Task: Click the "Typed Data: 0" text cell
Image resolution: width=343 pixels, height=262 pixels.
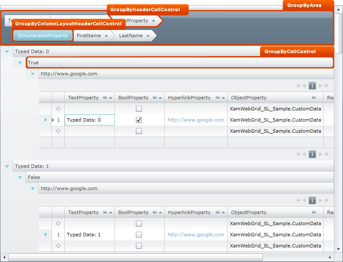Action: 89,120
